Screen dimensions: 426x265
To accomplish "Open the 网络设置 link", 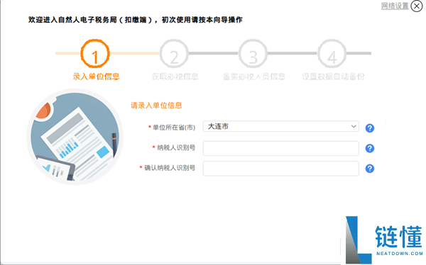I will [395, 6].
